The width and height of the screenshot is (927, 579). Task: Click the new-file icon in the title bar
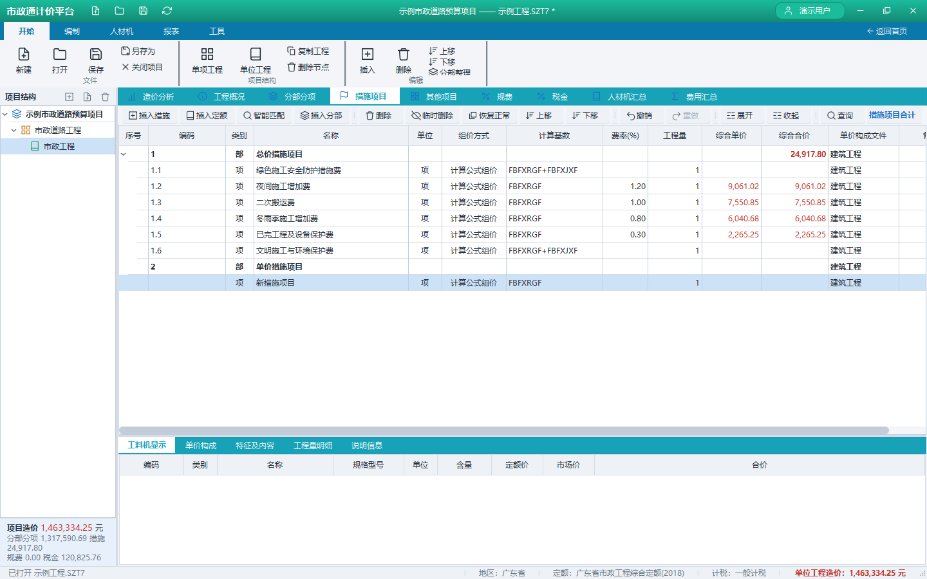(x=96, y=11)
